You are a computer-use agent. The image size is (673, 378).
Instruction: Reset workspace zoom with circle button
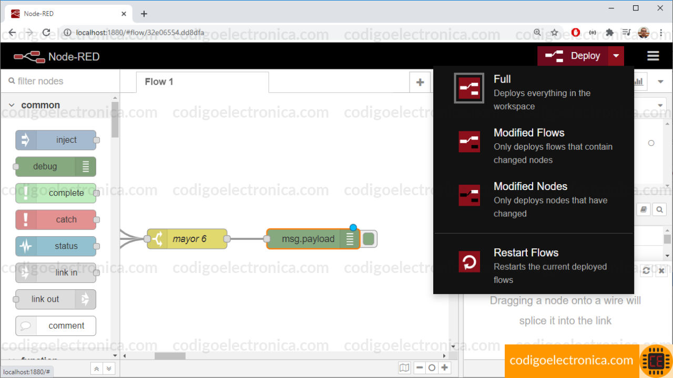coord(432,367)
